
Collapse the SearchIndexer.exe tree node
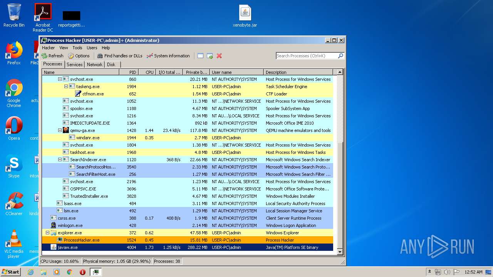(60, 160)
